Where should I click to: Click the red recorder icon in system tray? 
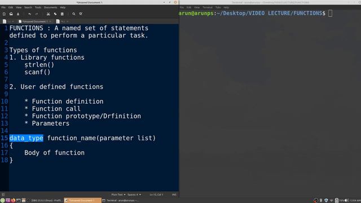316,201
